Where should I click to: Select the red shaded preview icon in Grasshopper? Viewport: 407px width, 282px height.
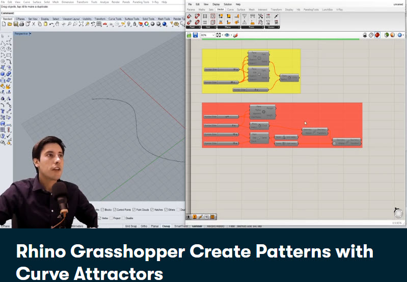(x=377, y=35)
